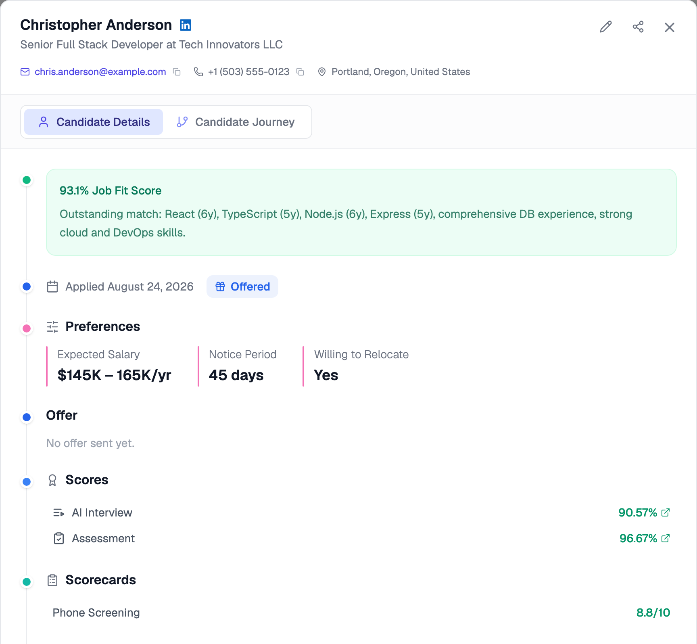697x644 pixels.
Task: Click the 93.1% Job Fit Score heading
Action: pos(111,190)
